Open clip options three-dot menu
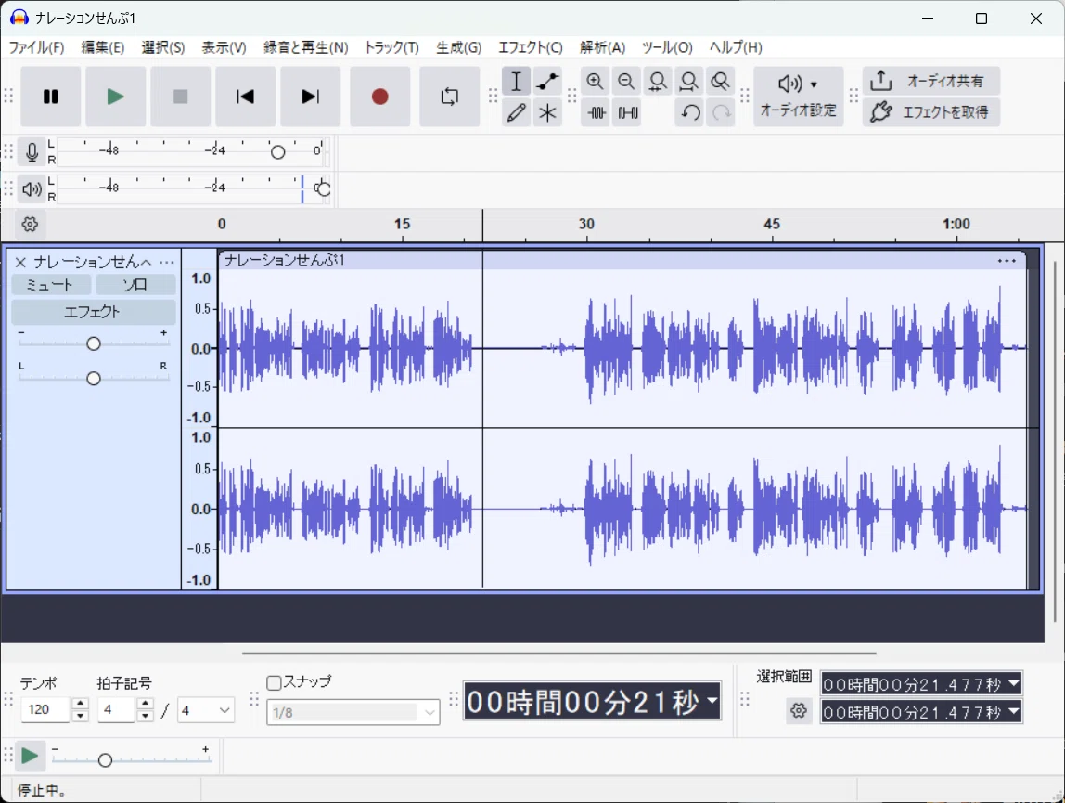The width and height of the screenshot is (1065, 803). [x=1007, y=261]
